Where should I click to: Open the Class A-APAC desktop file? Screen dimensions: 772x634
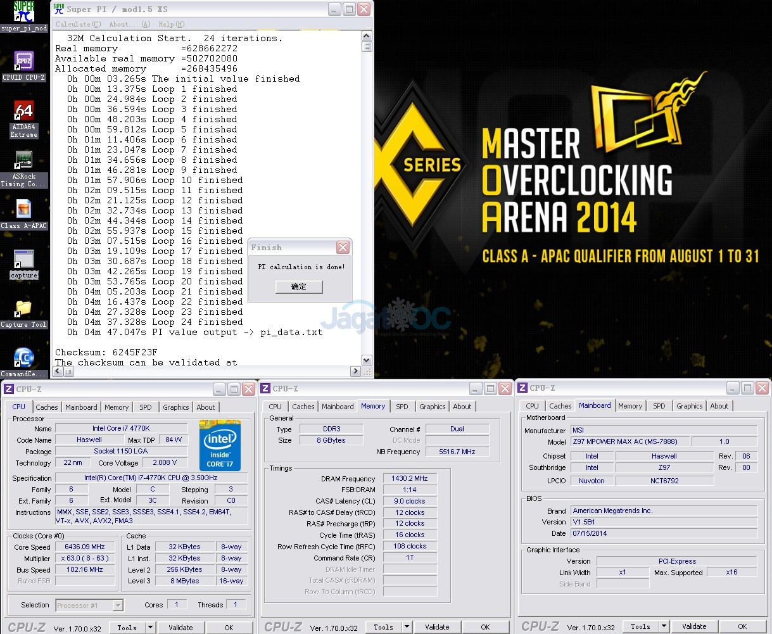coord(23,210)
